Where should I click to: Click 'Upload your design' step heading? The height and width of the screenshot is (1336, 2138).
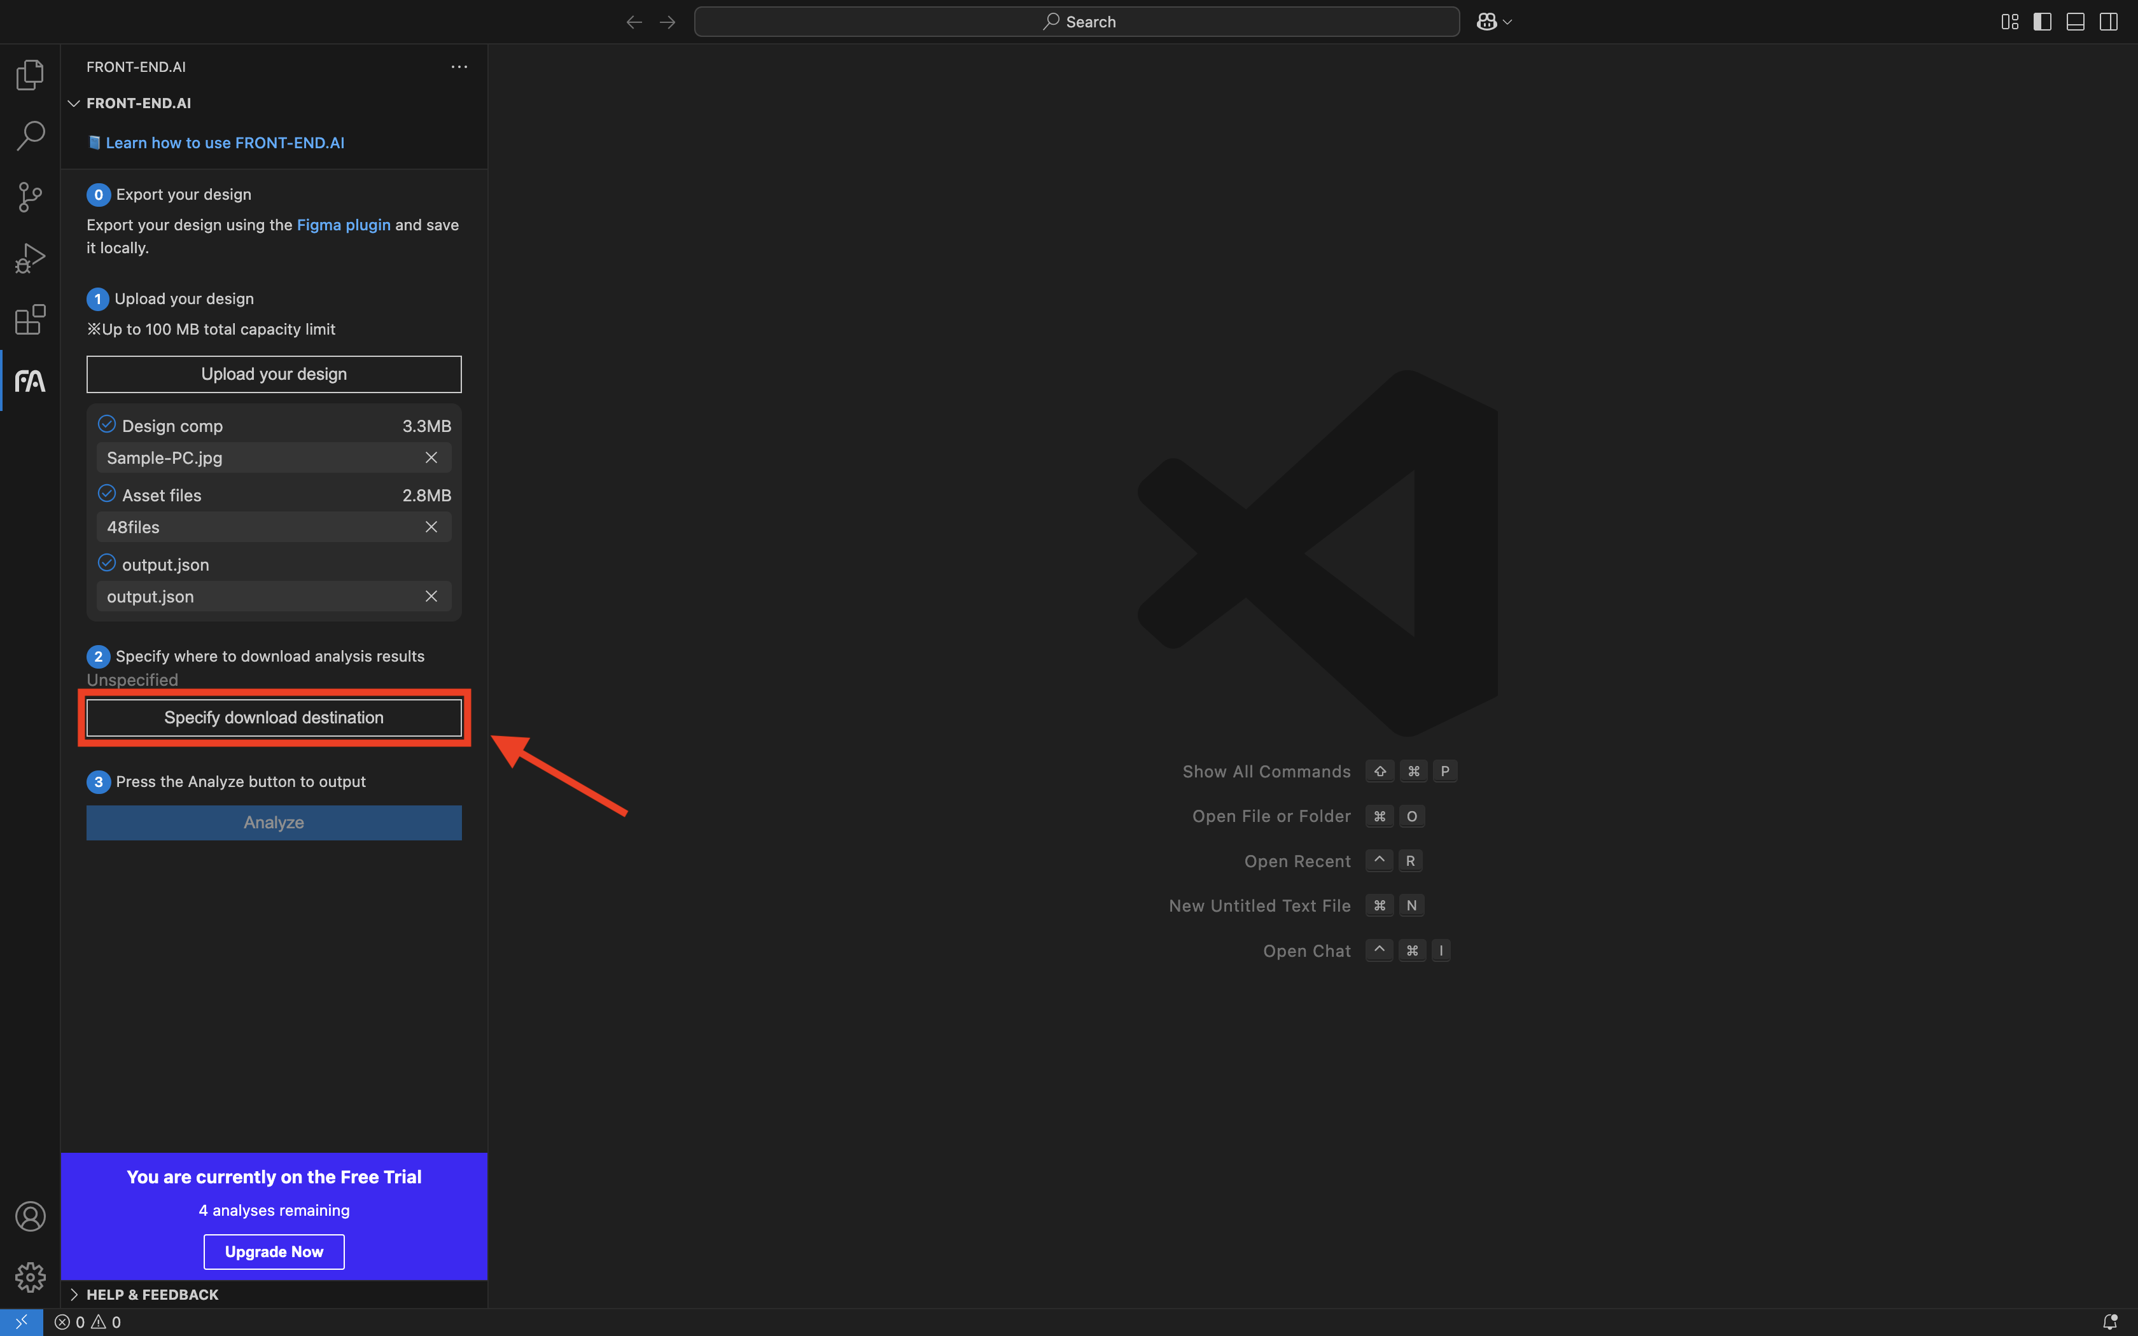click(x=184, y=298)
